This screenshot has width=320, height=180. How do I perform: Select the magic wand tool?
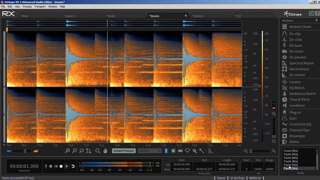point(201,151)
